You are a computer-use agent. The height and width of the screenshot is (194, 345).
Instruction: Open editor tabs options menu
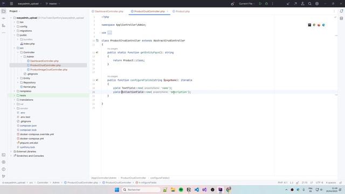(x=334, y=11)
